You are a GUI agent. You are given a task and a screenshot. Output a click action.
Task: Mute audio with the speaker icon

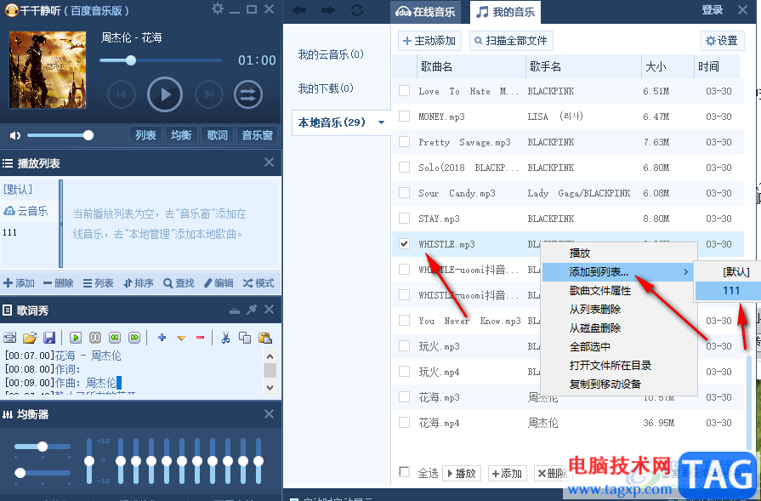(x=15, y=135)
